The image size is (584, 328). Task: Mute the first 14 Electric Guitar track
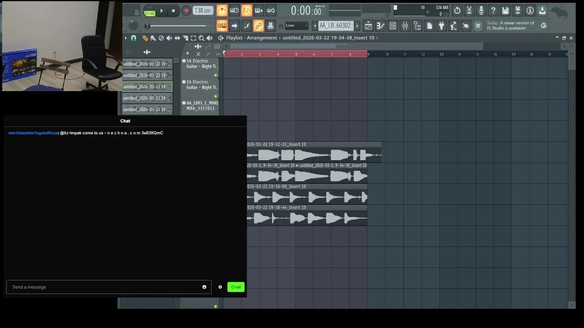click(215, 75)
